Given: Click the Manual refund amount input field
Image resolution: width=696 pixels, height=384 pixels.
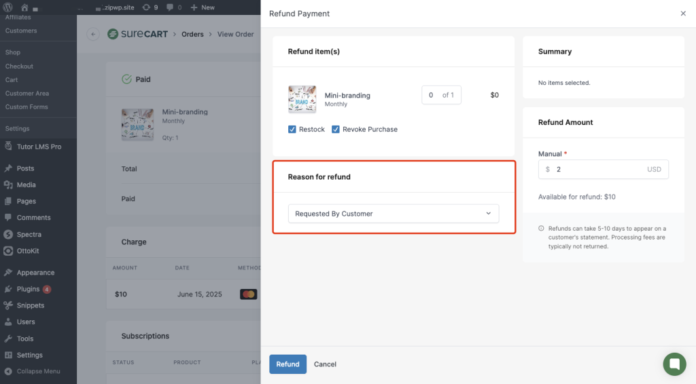Looking at the screenshot, I should 598,170.
